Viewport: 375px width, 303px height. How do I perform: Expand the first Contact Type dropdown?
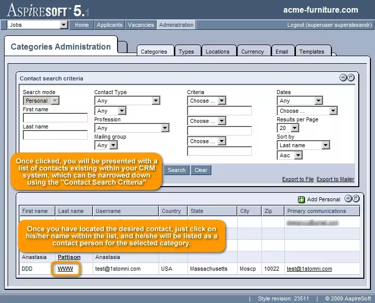(x=127, y=101)
